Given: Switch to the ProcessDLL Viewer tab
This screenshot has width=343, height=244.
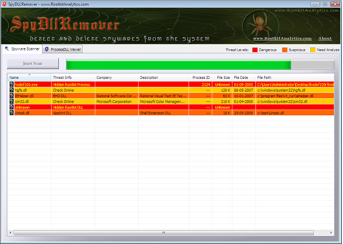Looking at the screenshot, I should [63, 49].
